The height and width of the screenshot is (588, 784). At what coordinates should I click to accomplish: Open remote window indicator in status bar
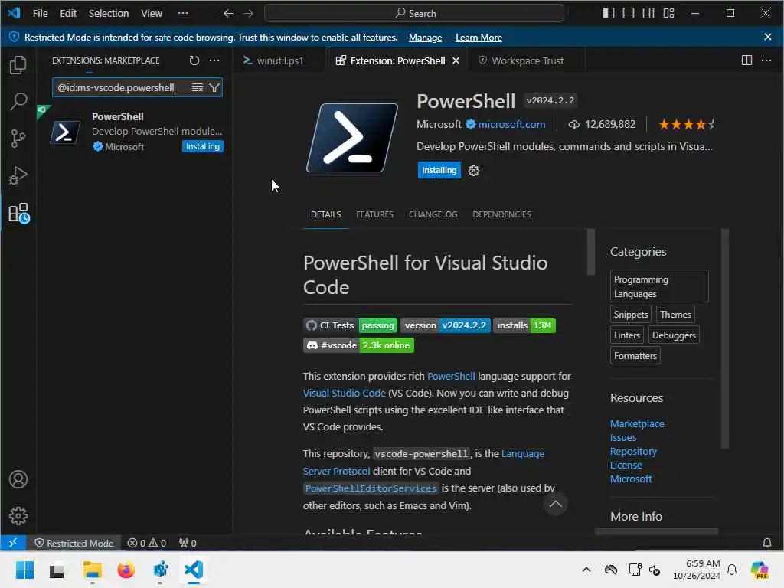coord(13,543)
